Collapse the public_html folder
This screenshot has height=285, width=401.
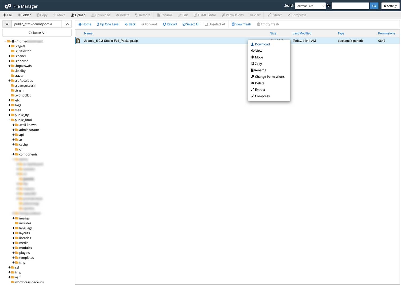point(9,120)
